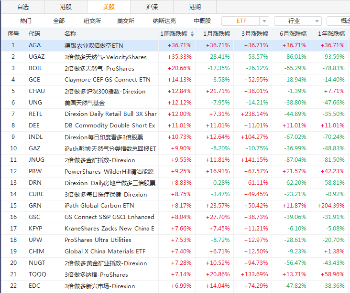Click GRN's +204.39% 1-year value
The width and height of the screenshot is (350, 293).
[331, 206]
